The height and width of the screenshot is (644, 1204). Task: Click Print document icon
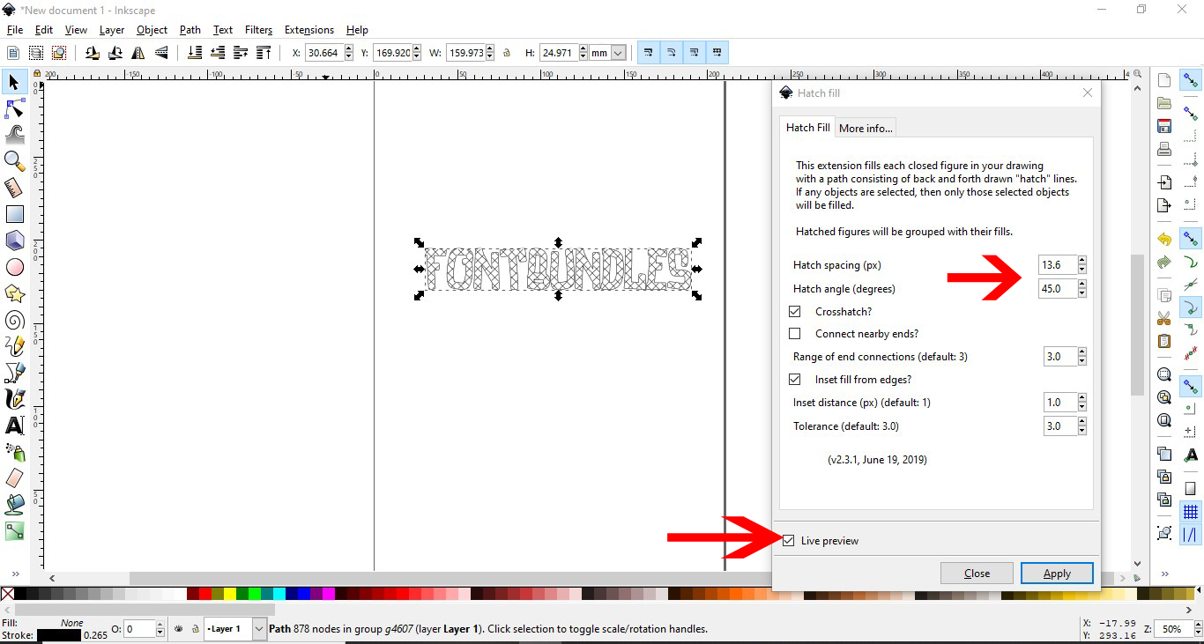[1164, 149]
